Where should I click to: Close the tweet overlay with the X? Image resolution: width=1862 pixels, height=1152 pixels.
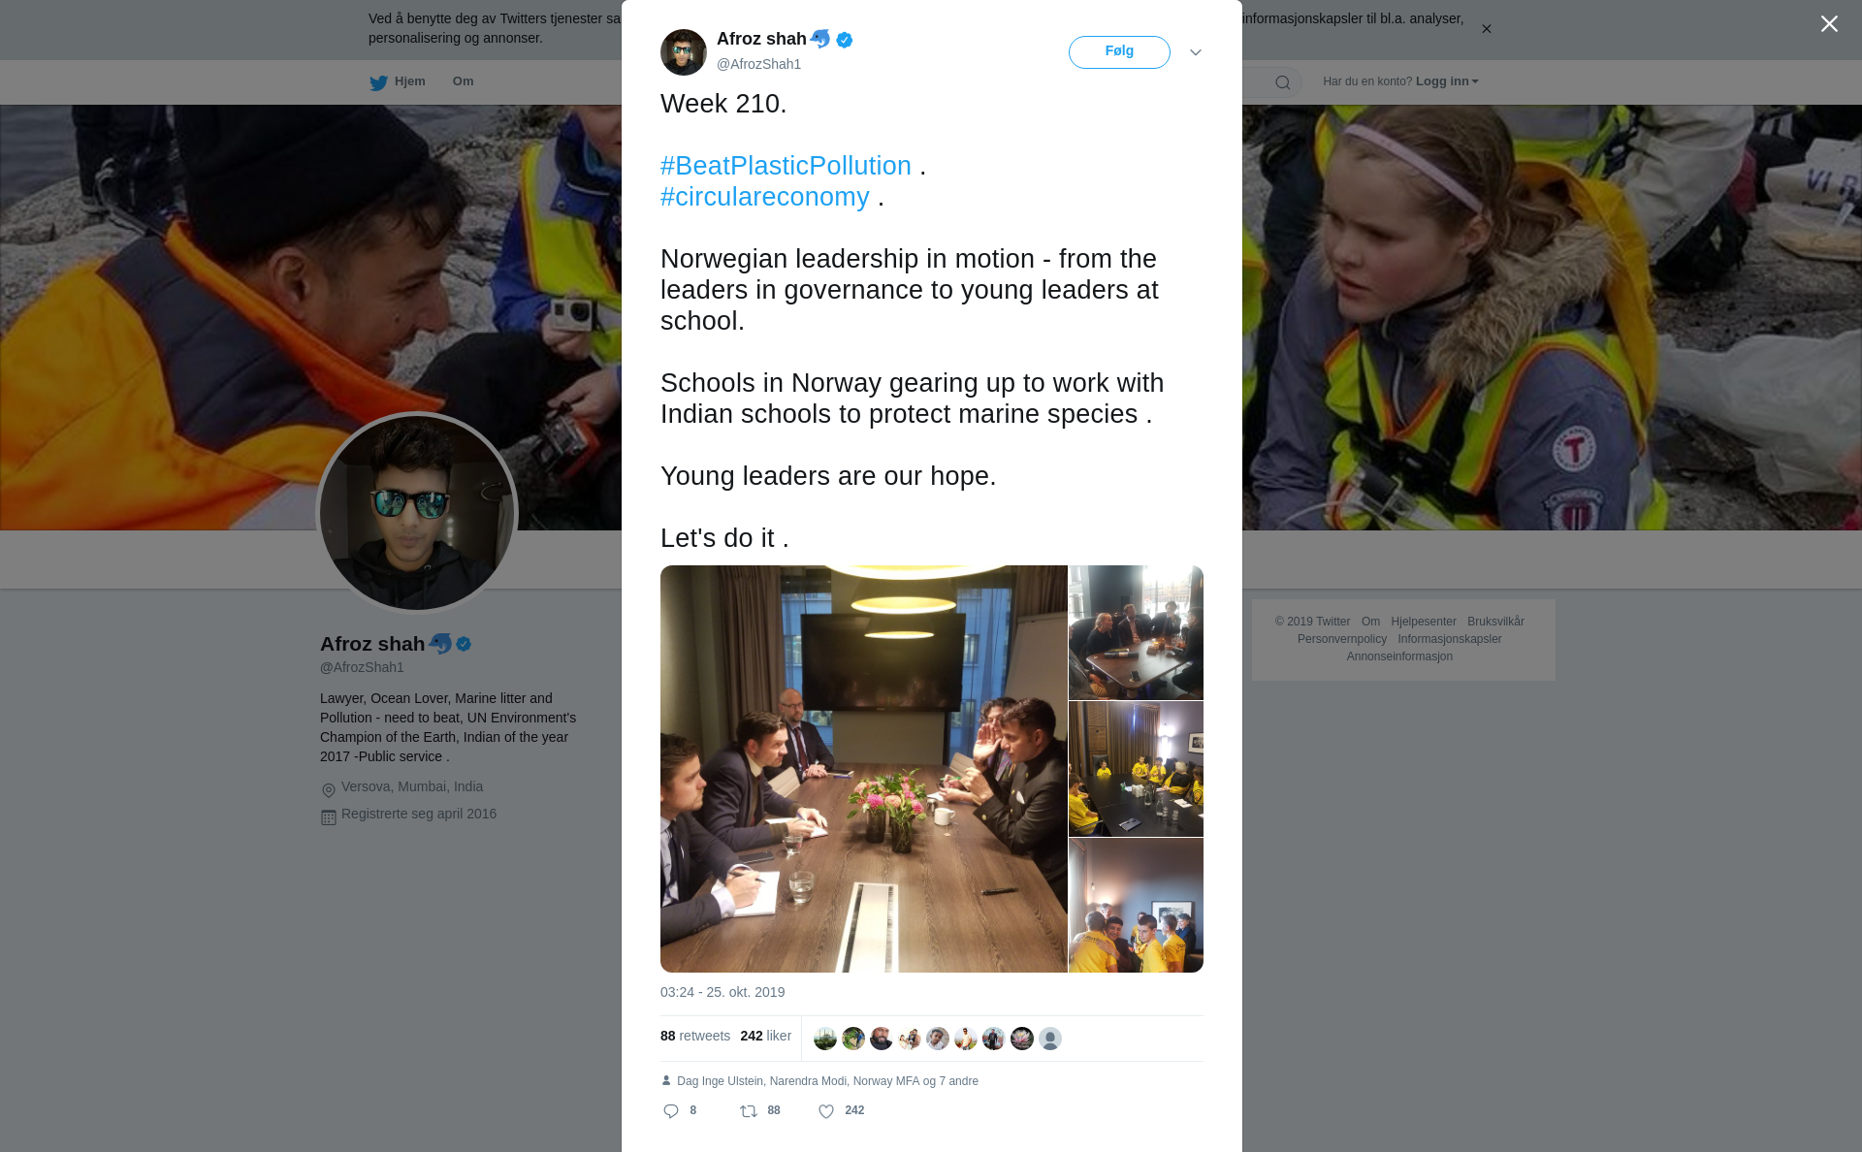pos(1829,24)
